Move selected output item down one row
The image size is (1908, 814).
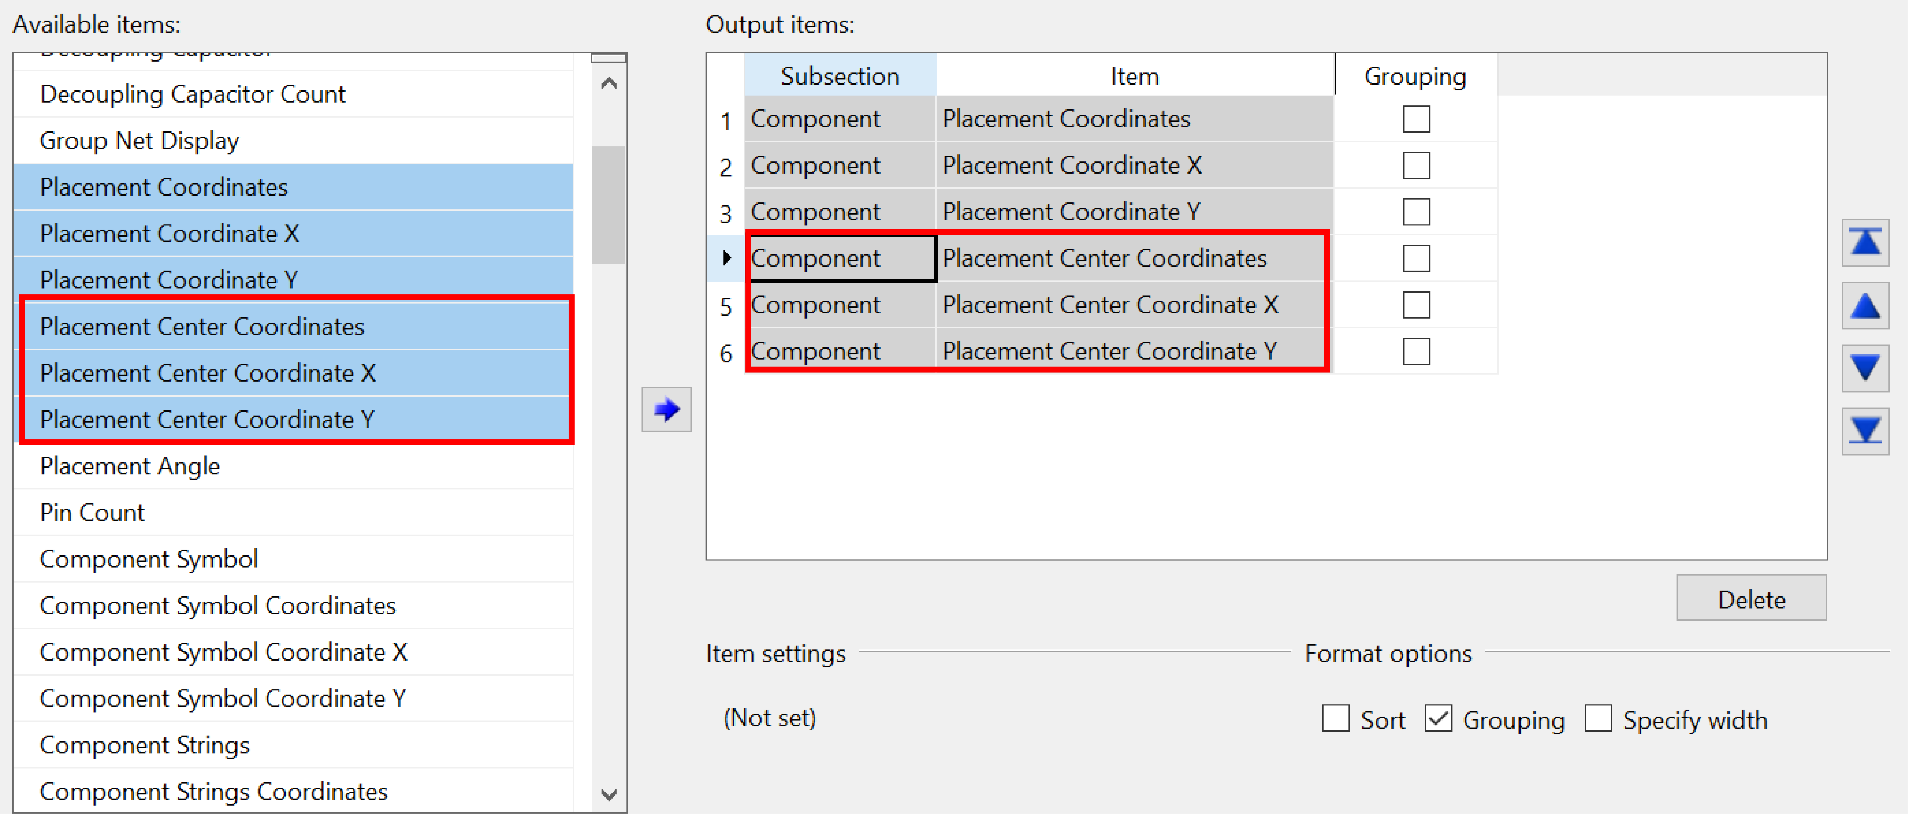1864,368
